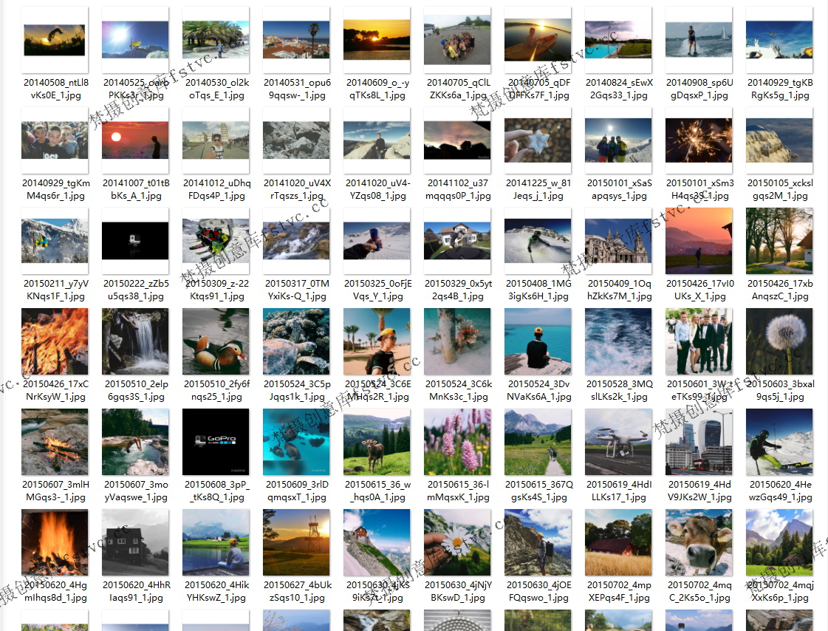Select the 20150408_1MG3igKs6H_1.jpg skier photo
This screenshot has width=828, height=631.
[x=538, y=241]
